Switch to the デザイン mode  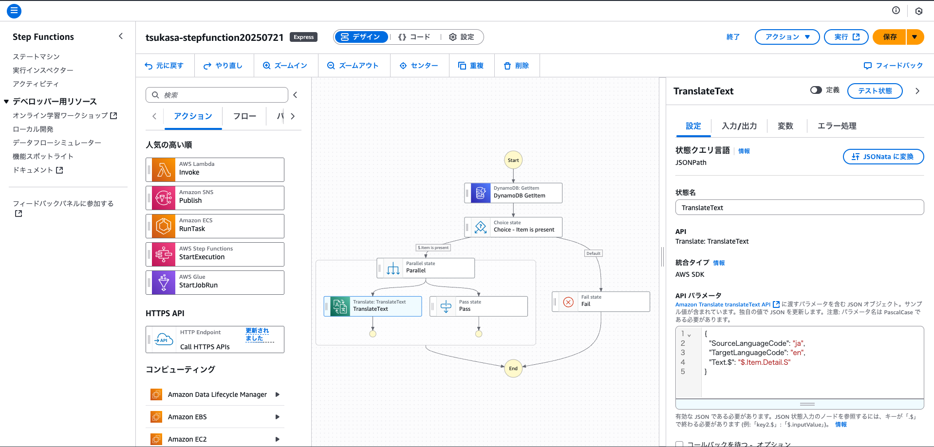point(361,37)
